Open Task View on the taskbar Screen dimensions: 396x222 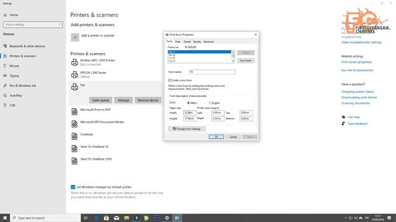tap(86, 218)
